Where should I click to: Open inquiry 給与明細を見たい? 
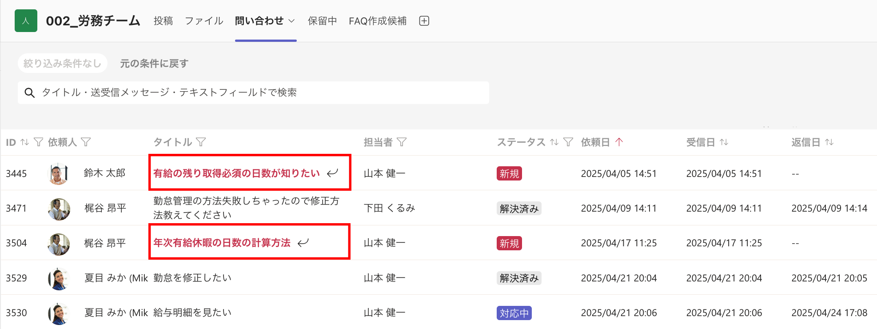coord(192,313)
